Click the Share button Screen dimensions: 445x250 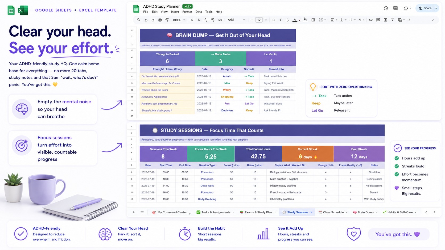[x=425, y=8]
